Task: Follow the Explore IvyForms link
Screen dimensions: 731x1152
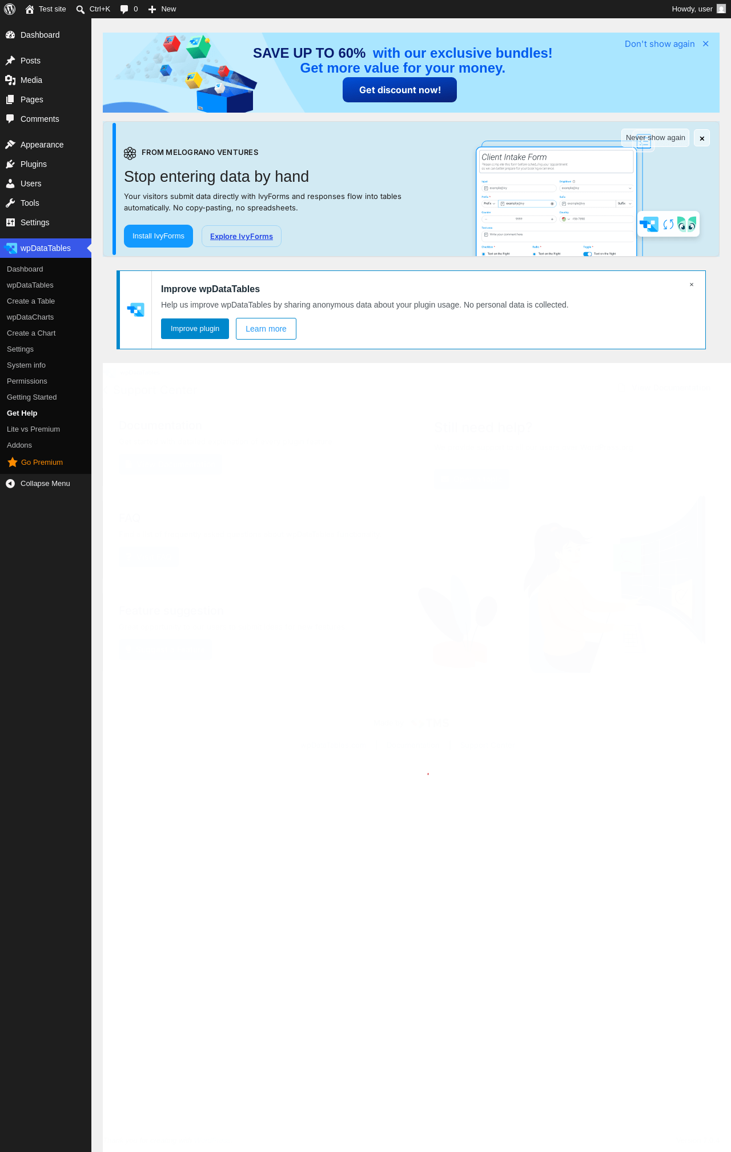Action: pyautogui.click(x=242, y=236)
